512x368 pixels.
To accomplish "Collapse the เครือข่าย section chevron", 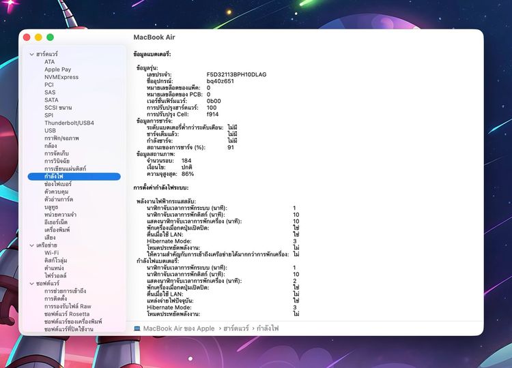I will tap(31, 245).
